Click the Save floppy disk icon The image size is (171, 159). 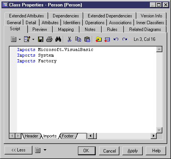[x=41, y=39]
